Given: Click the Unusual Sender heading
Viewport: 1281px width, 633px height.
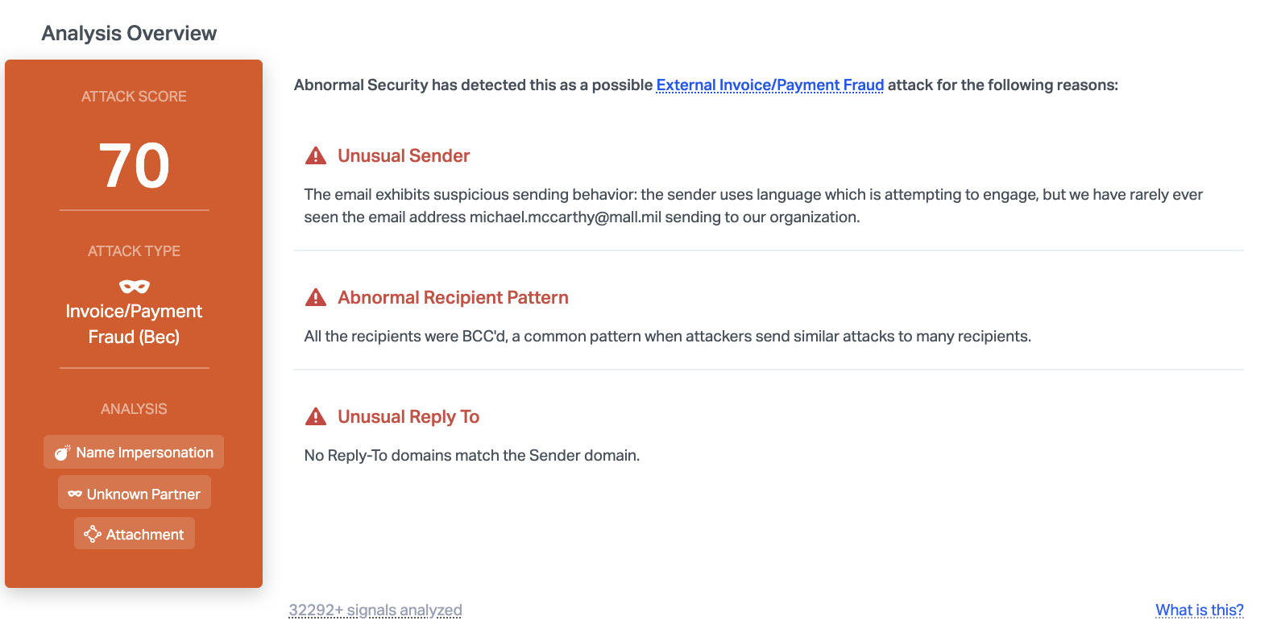Looking at the screenshot, I should pos(404,155).
